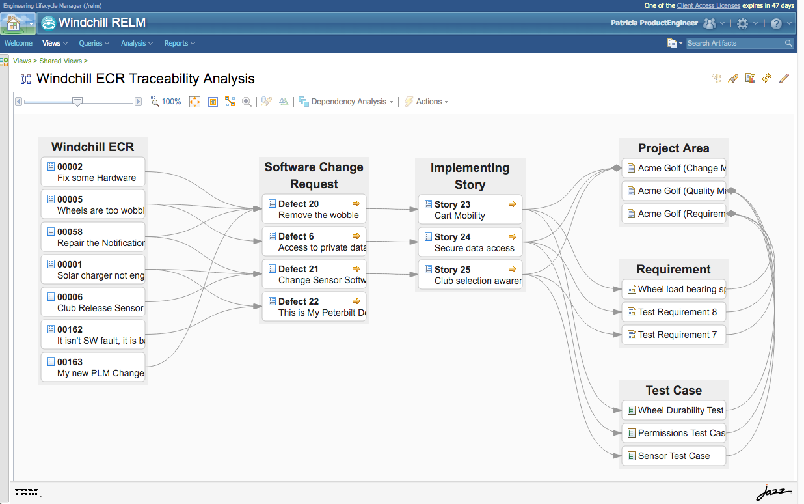The image size is (804, 504).
Task: Click the arrow icon on Defect 22
Action: click(x=356, y=301)
